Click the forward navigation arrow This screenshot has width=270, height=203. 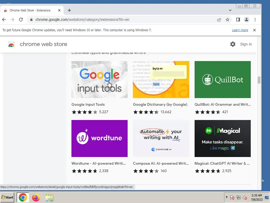pos(12,20)
